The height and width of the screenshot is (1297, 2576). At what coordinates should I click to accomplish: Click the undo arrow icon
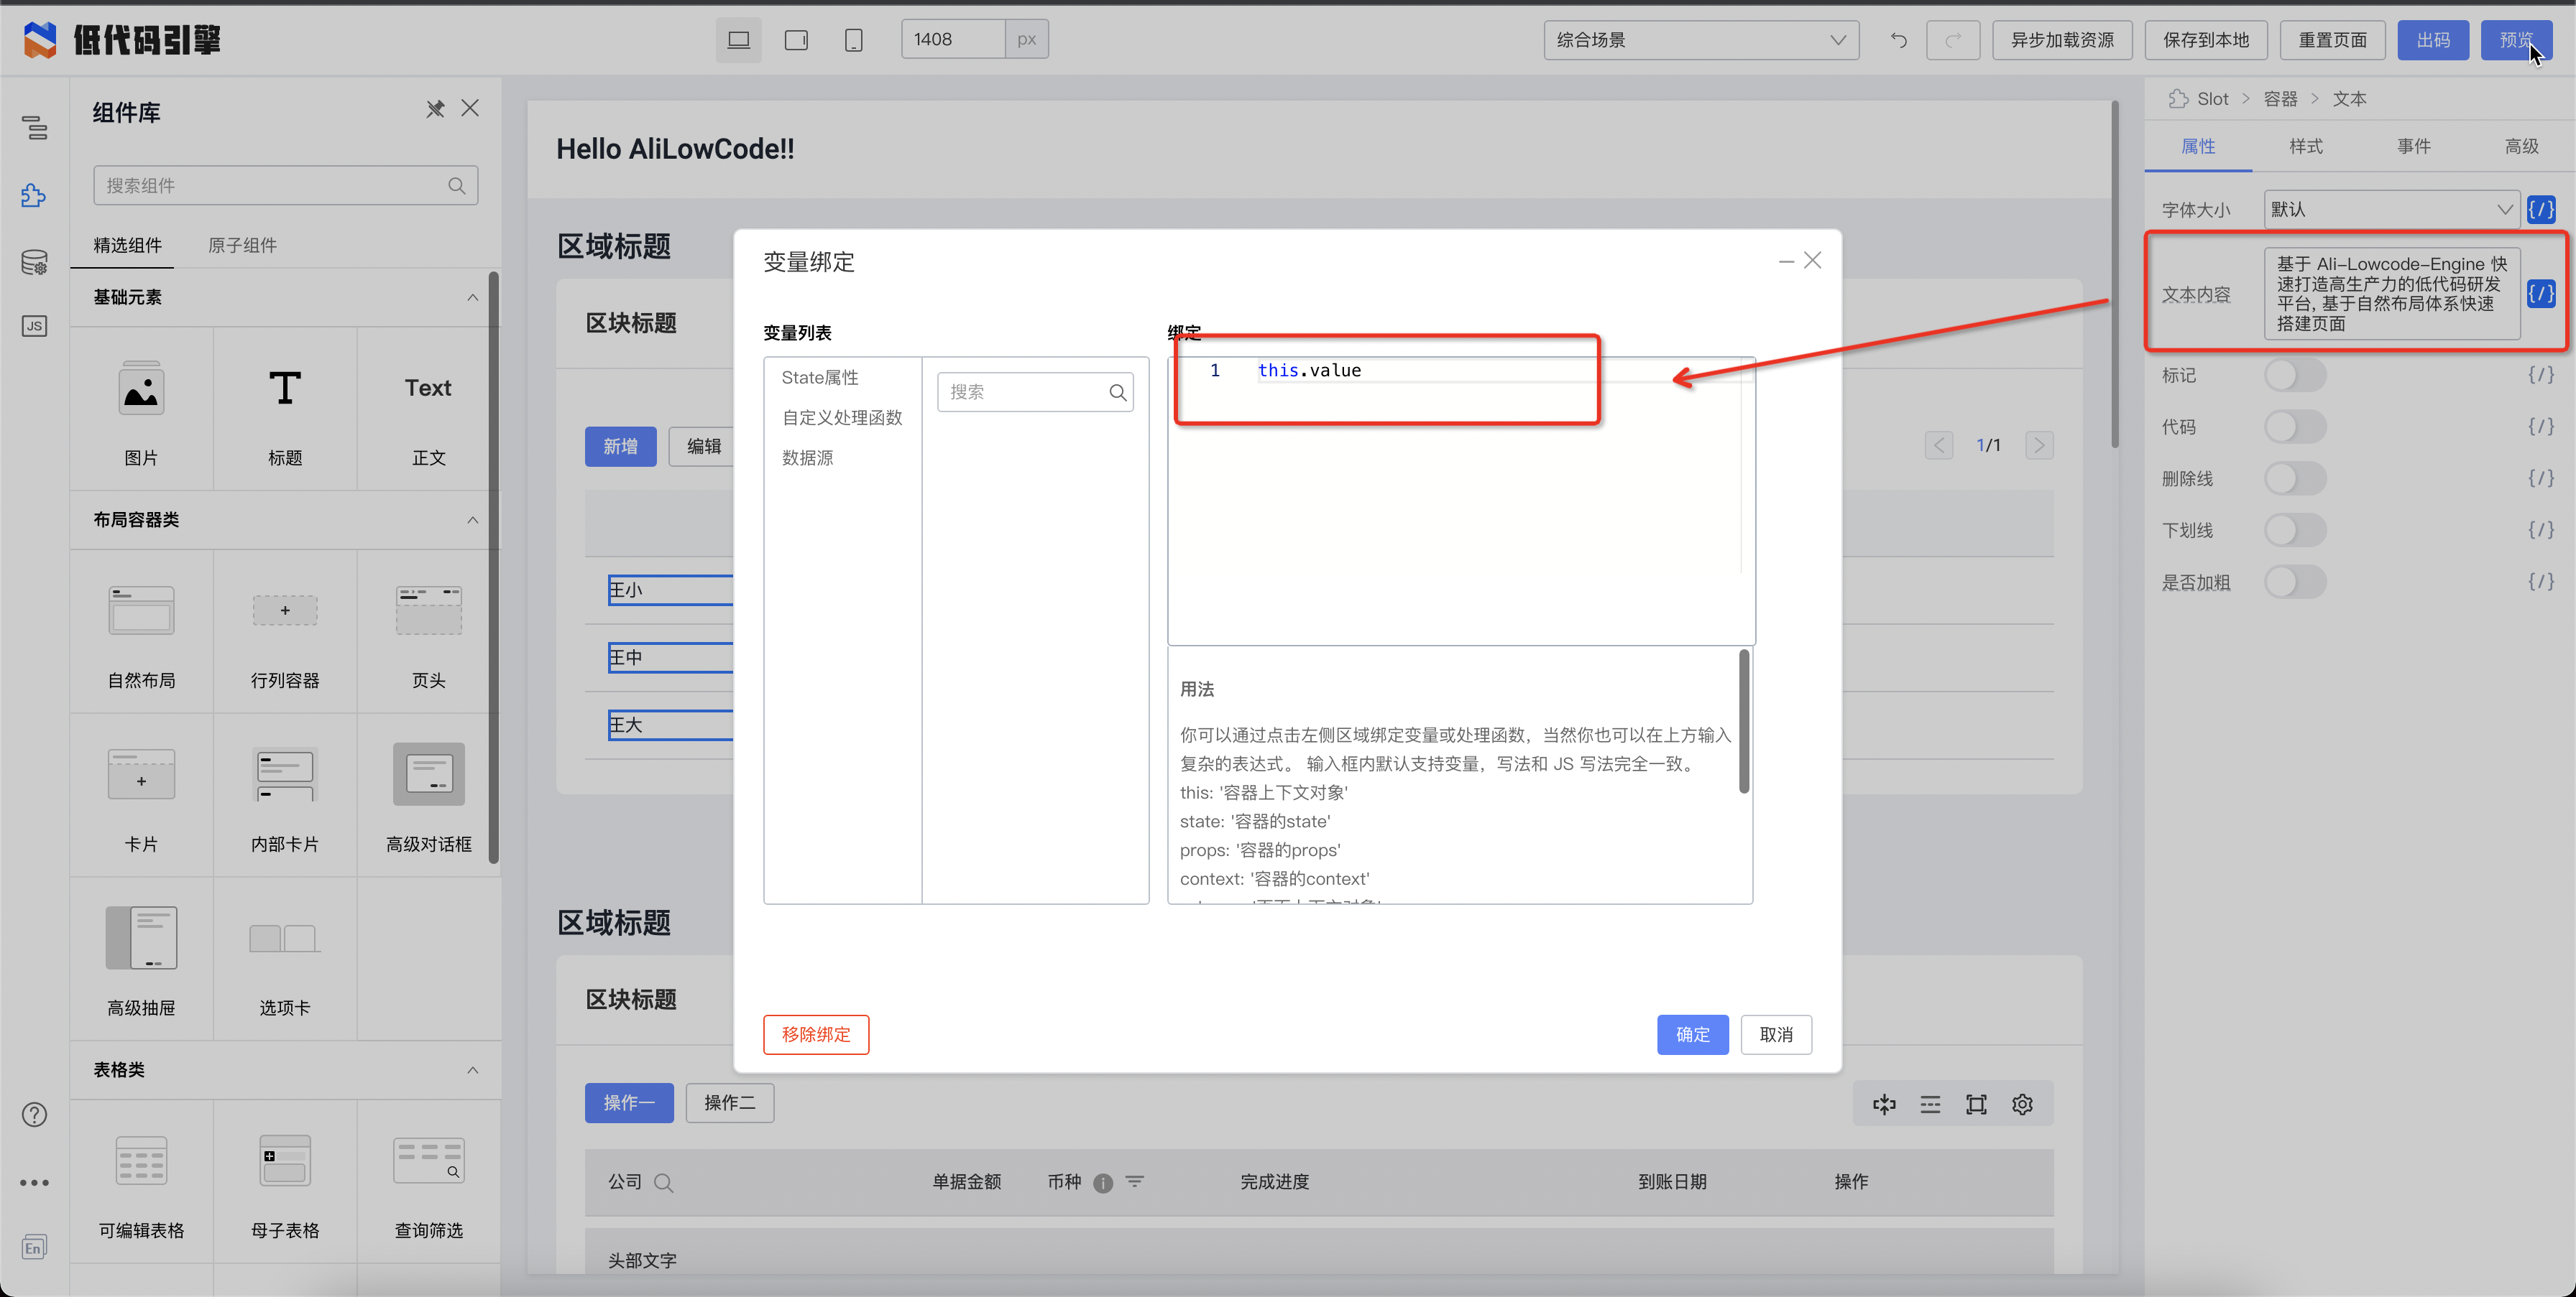[1898, 40]
